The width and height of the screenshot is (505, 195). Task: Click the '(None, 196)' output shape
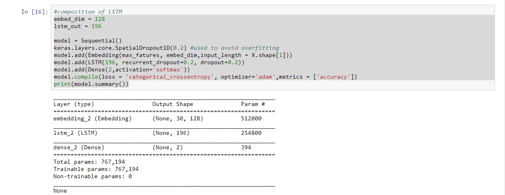[x=171, y=133]
